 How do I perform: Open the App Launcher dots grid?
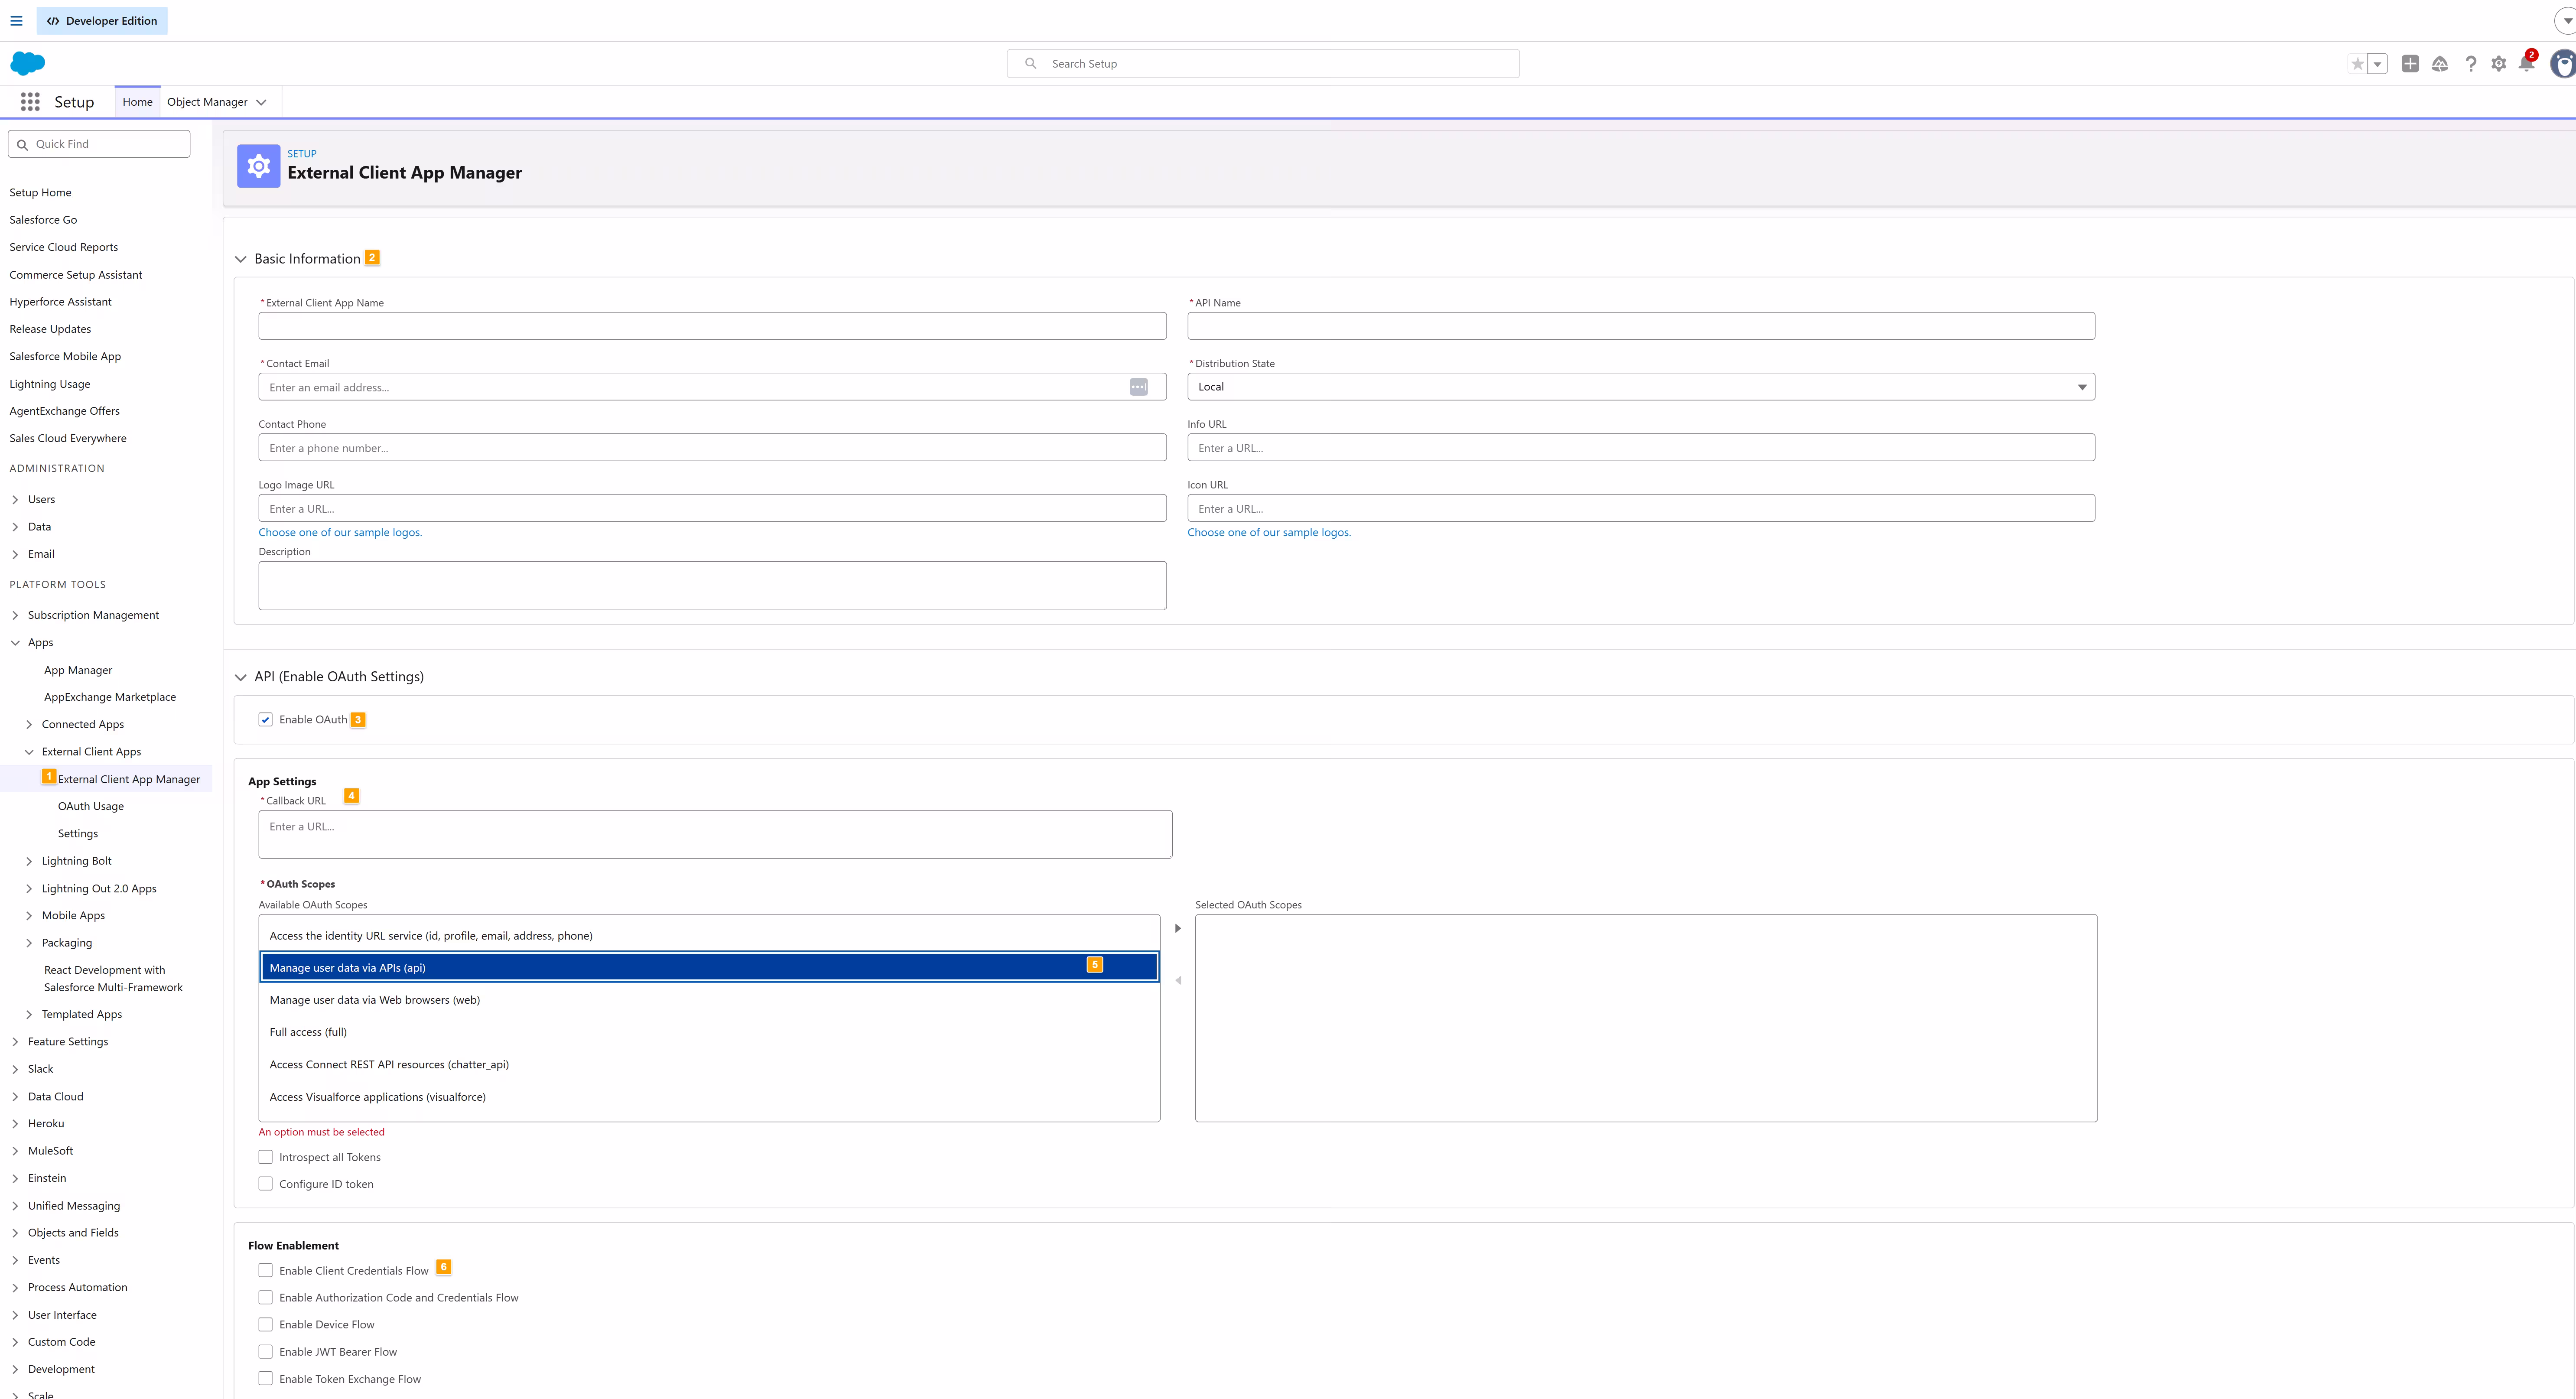click(x=30, y=102)
